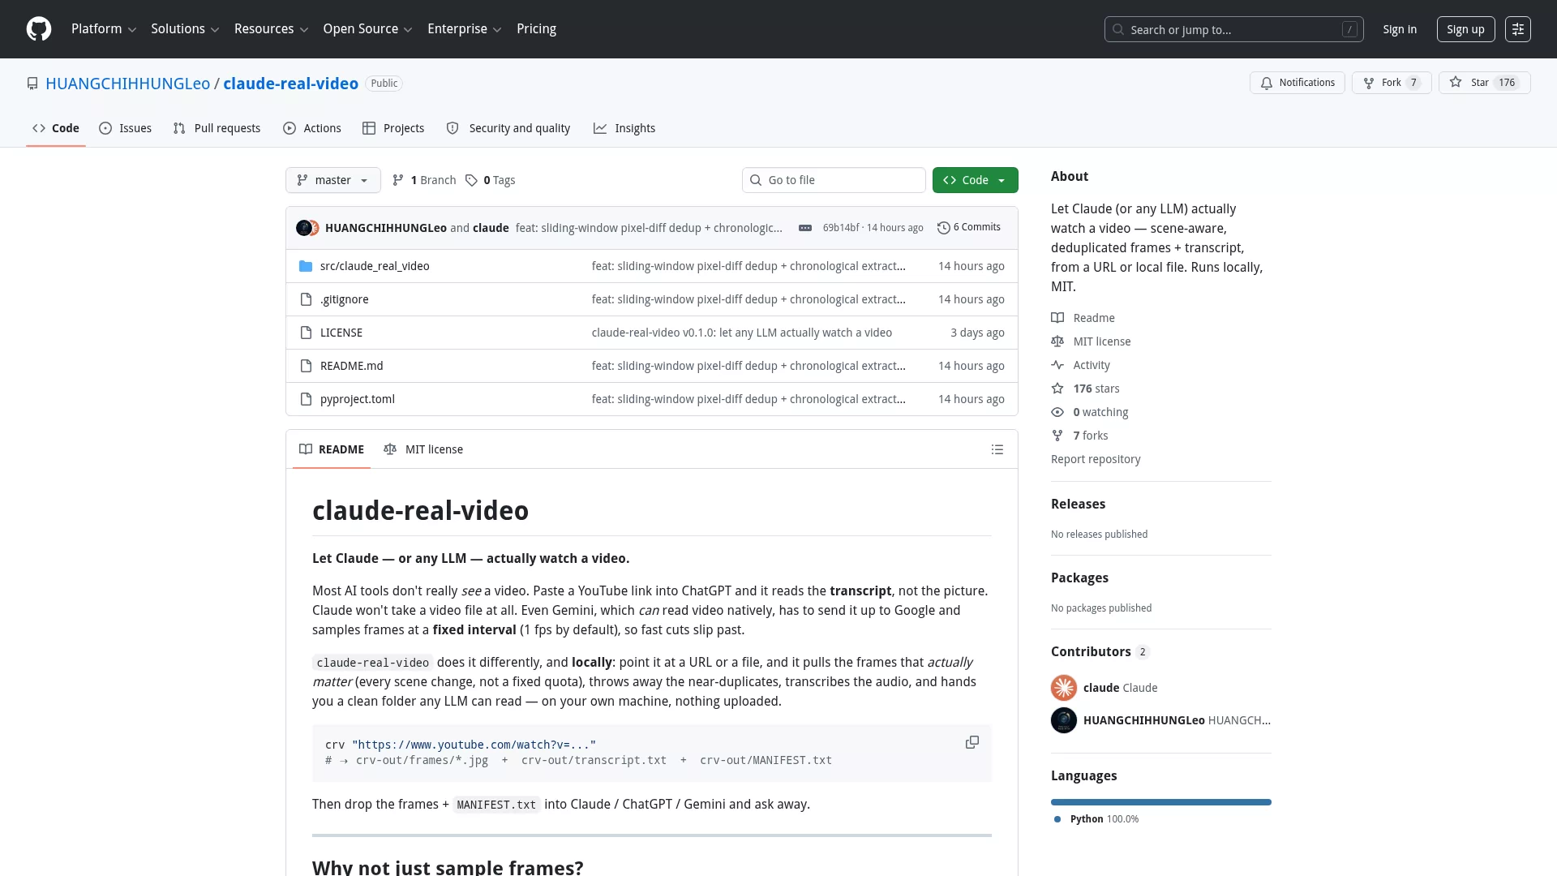Screen dimensions: 1557x876
Task: View the 6 Commits history
Action: pyautogui.click(x=969, y=228)
